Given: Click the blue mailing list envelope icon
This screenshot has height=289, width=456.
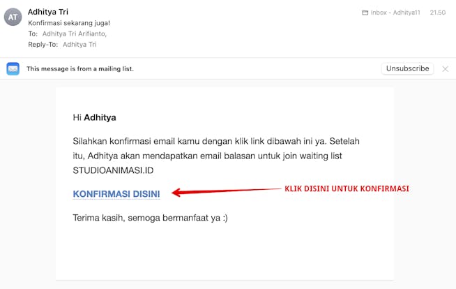Looking at the screenshot, I should click(13, 68).
